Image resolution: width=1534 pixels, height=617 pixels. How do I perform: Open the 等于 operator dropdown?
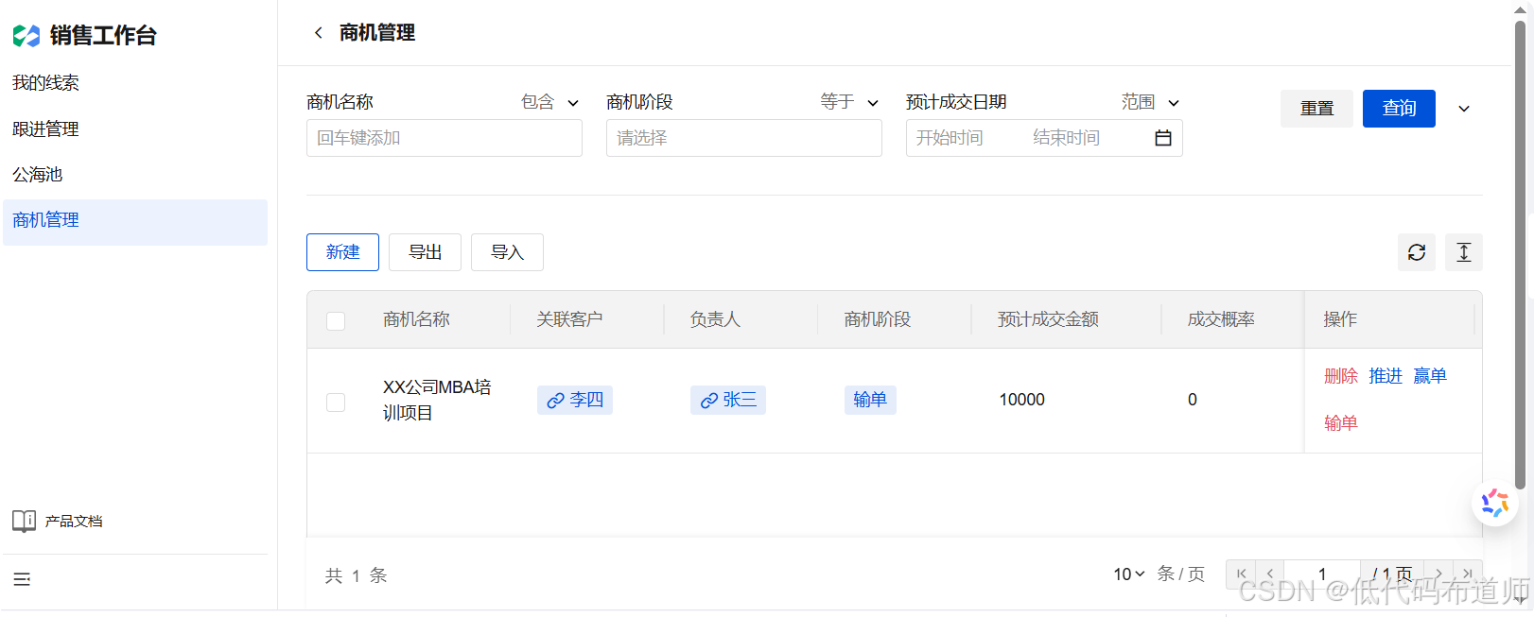pyautogui.click(x=849, y=102)
